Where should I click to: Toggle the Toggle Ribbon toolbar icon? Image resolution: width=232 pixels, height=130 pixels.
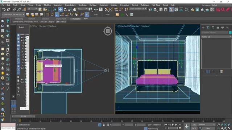tap(171, 10)
